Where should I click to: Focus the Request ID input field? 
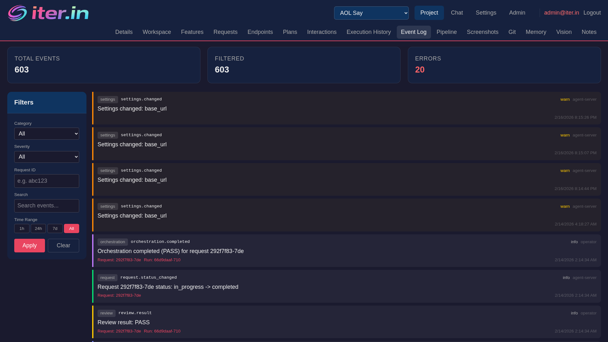tap(47, 181)
